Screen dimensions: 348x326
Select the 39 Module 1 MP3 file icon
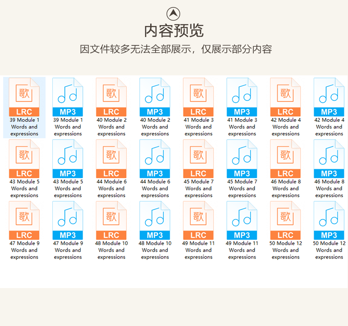[68, 97]
